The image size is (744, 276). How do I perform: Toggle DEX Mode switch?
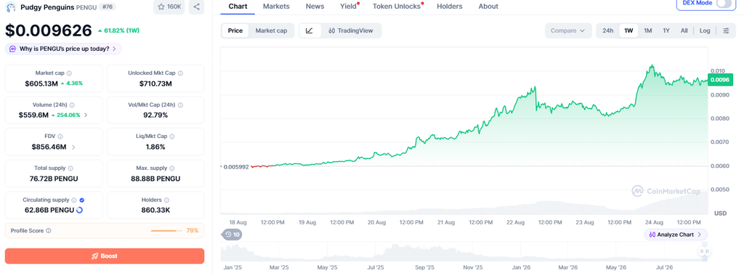[x=724, y=4]
